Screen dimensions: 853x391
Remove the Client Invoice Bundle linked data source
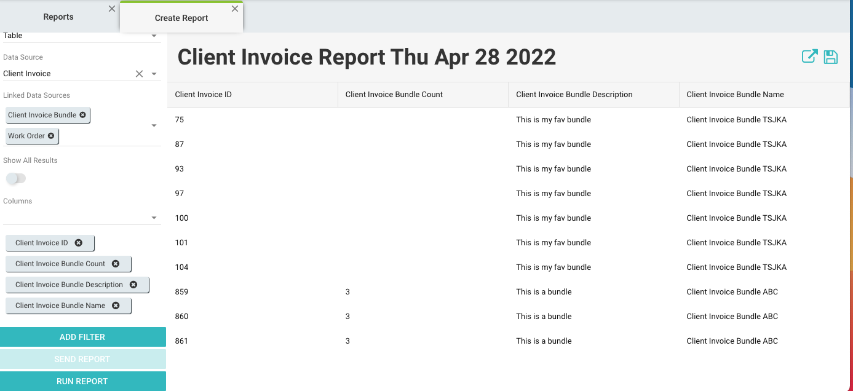(x=83, y=115)
